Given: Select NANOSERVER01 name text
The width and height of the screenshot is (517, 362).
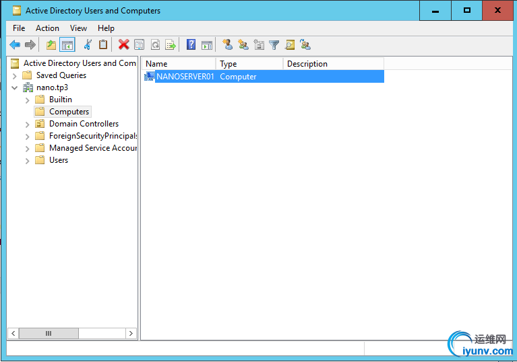Looking at the screenshot, I should 185,76.
